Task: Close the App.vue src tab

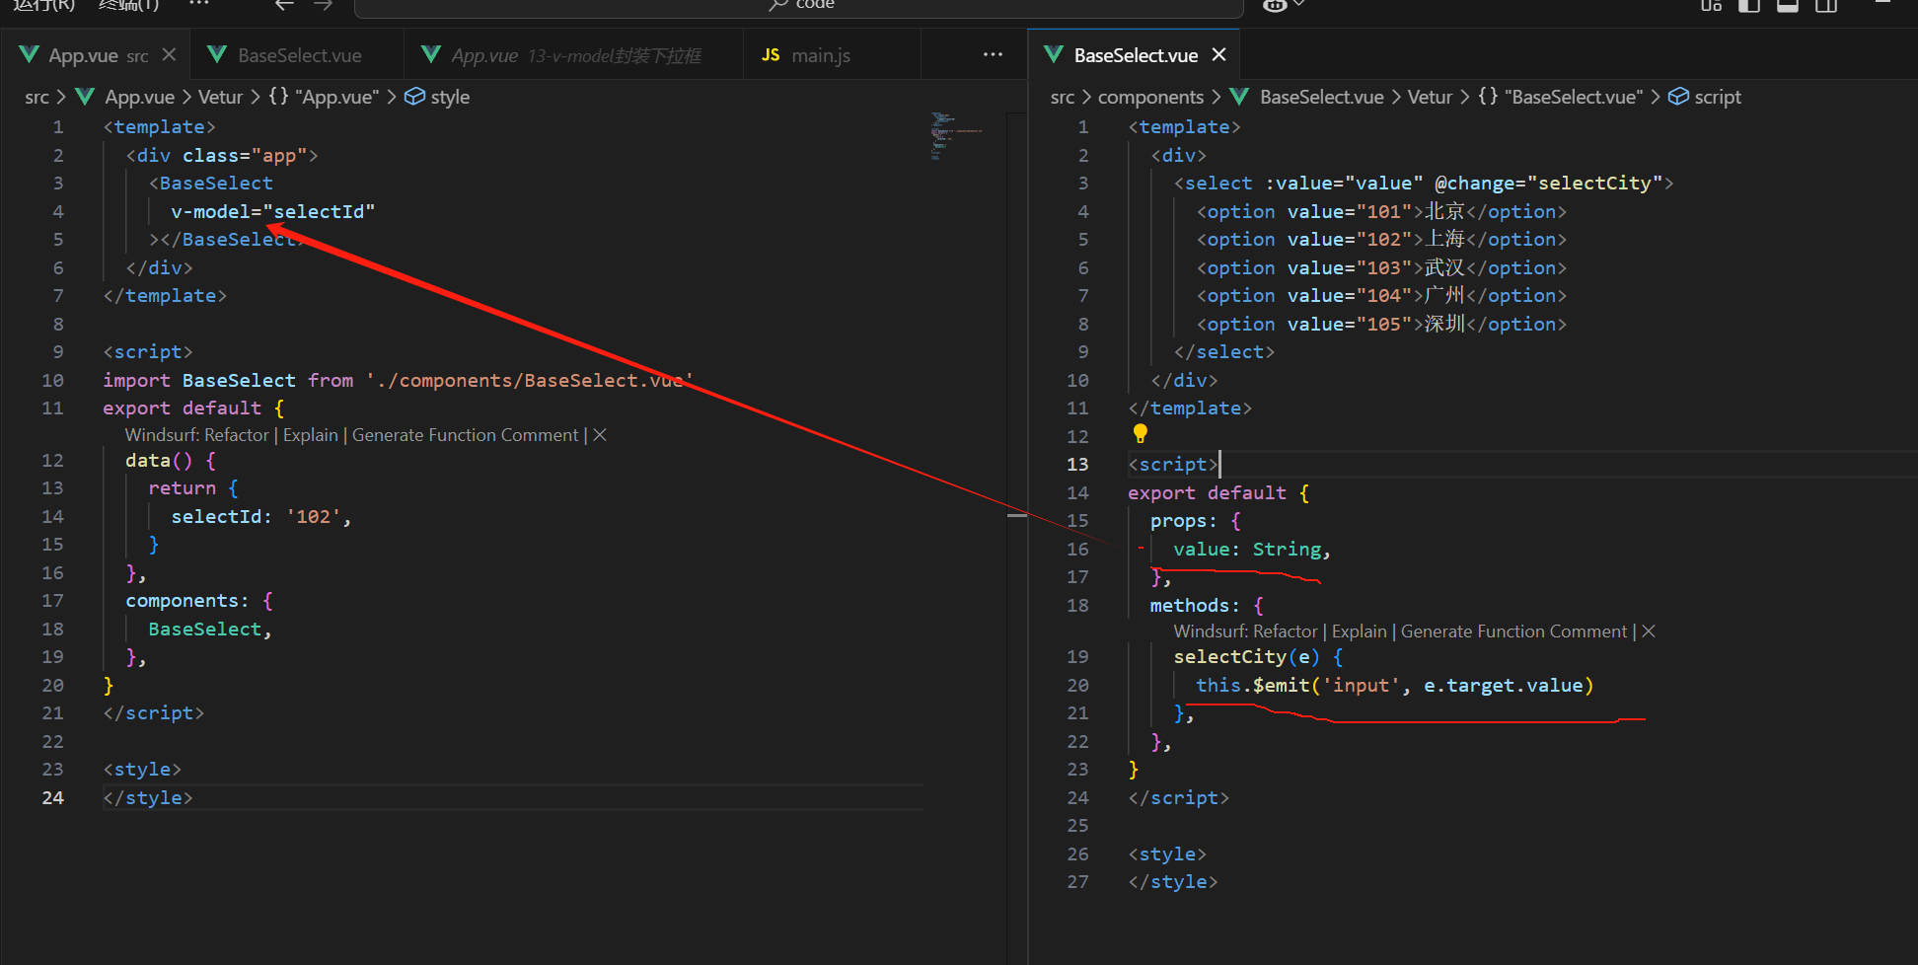Action: 169,55
